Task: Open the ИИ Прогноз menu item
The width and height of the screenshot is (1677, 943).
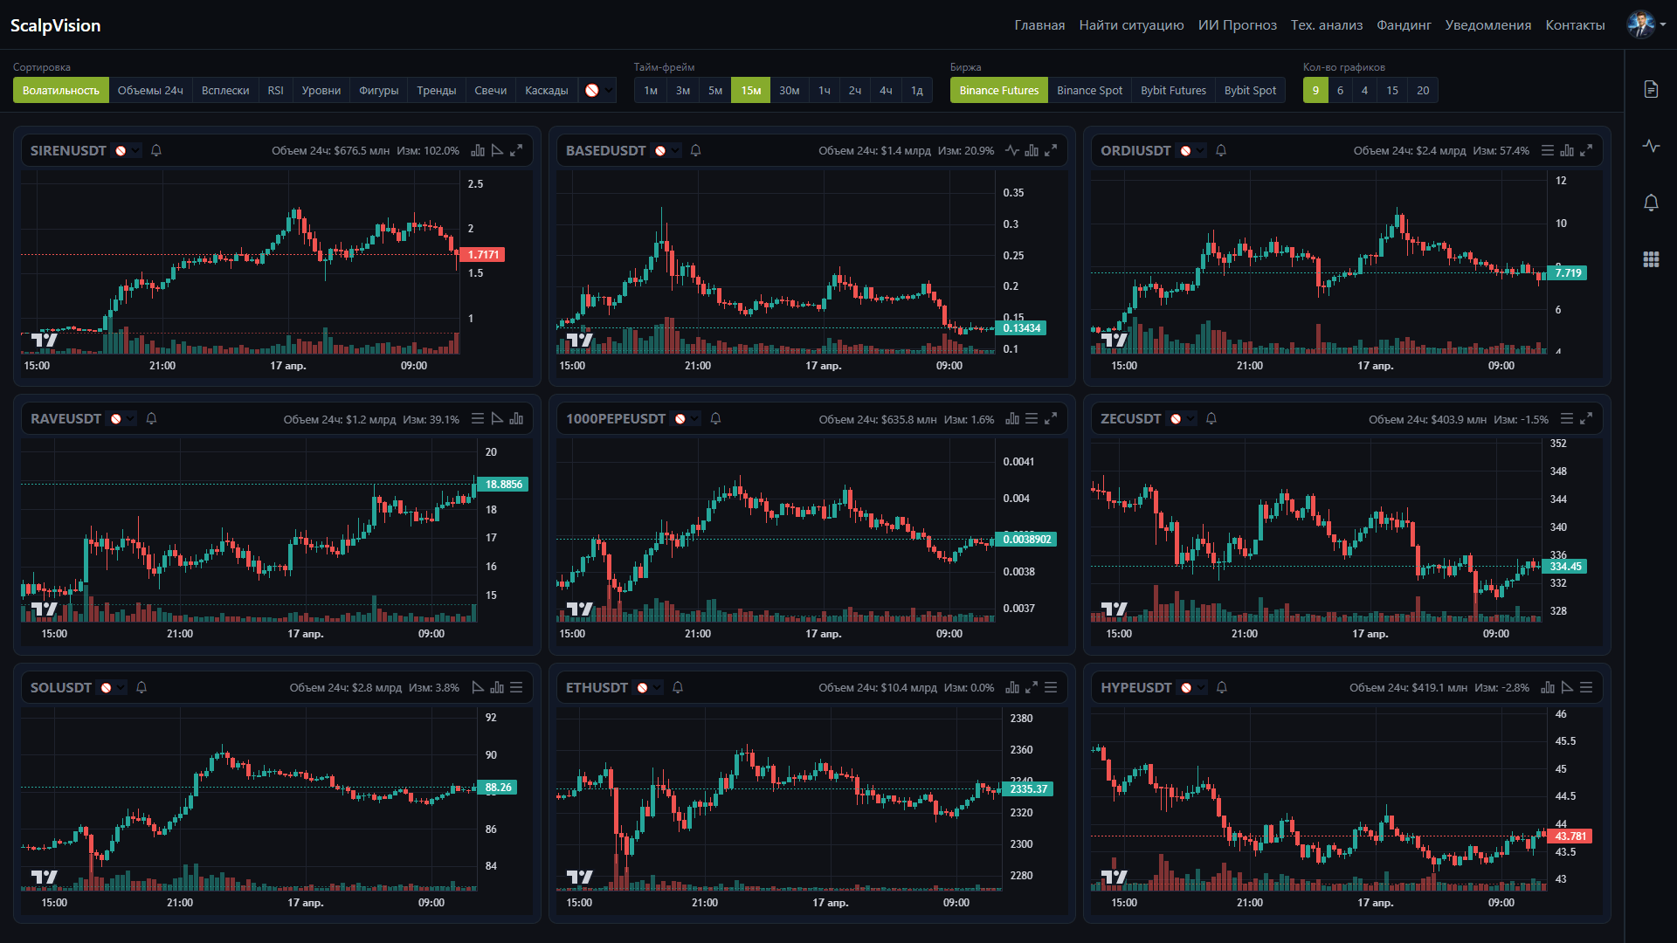Action: 1237,25
